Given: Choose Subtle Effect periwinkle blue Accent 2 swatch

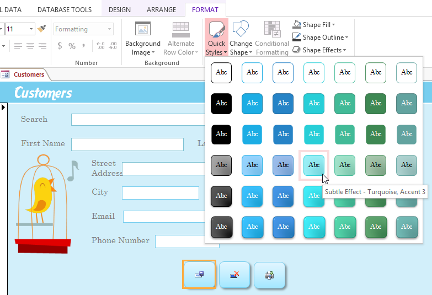Looking at the screenshot, I should [283, 165].
